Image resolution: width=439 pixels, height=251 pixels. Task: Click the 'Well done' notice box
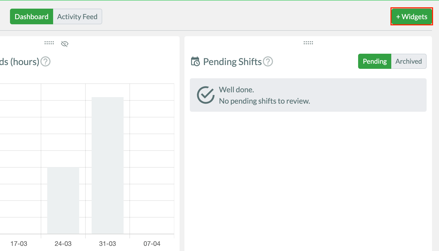pyautogui.click(x=308, y=95)
